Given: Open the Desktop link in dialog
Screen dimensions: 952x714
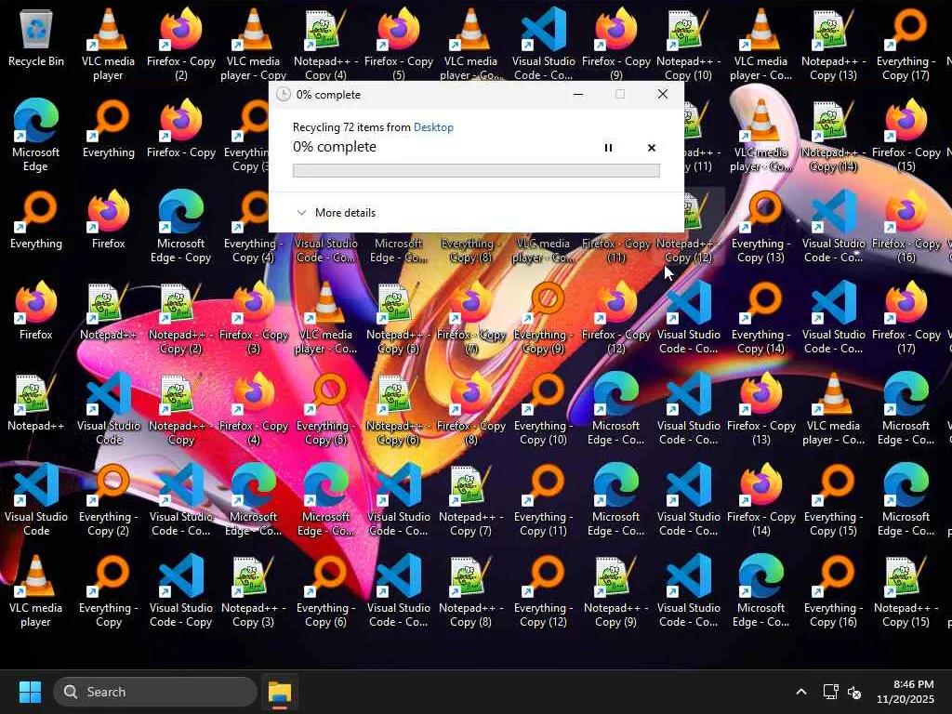Looking at the screenshot, I should [x=433, y=126].
